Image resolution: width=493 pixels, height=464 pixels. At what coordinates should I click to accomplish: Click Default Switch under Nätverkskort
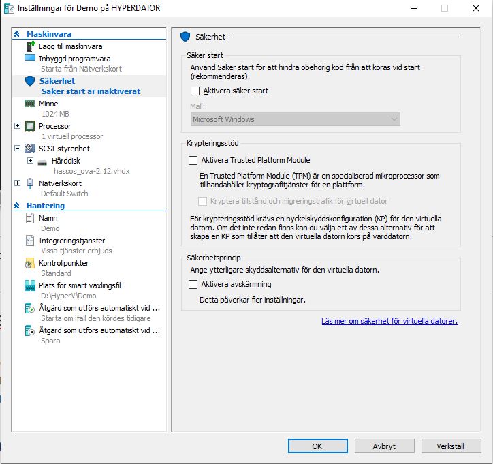tap(65, 194)
